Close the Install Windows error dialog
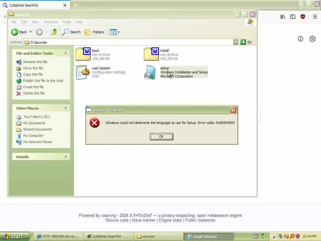321x241 pixels. 233,110
